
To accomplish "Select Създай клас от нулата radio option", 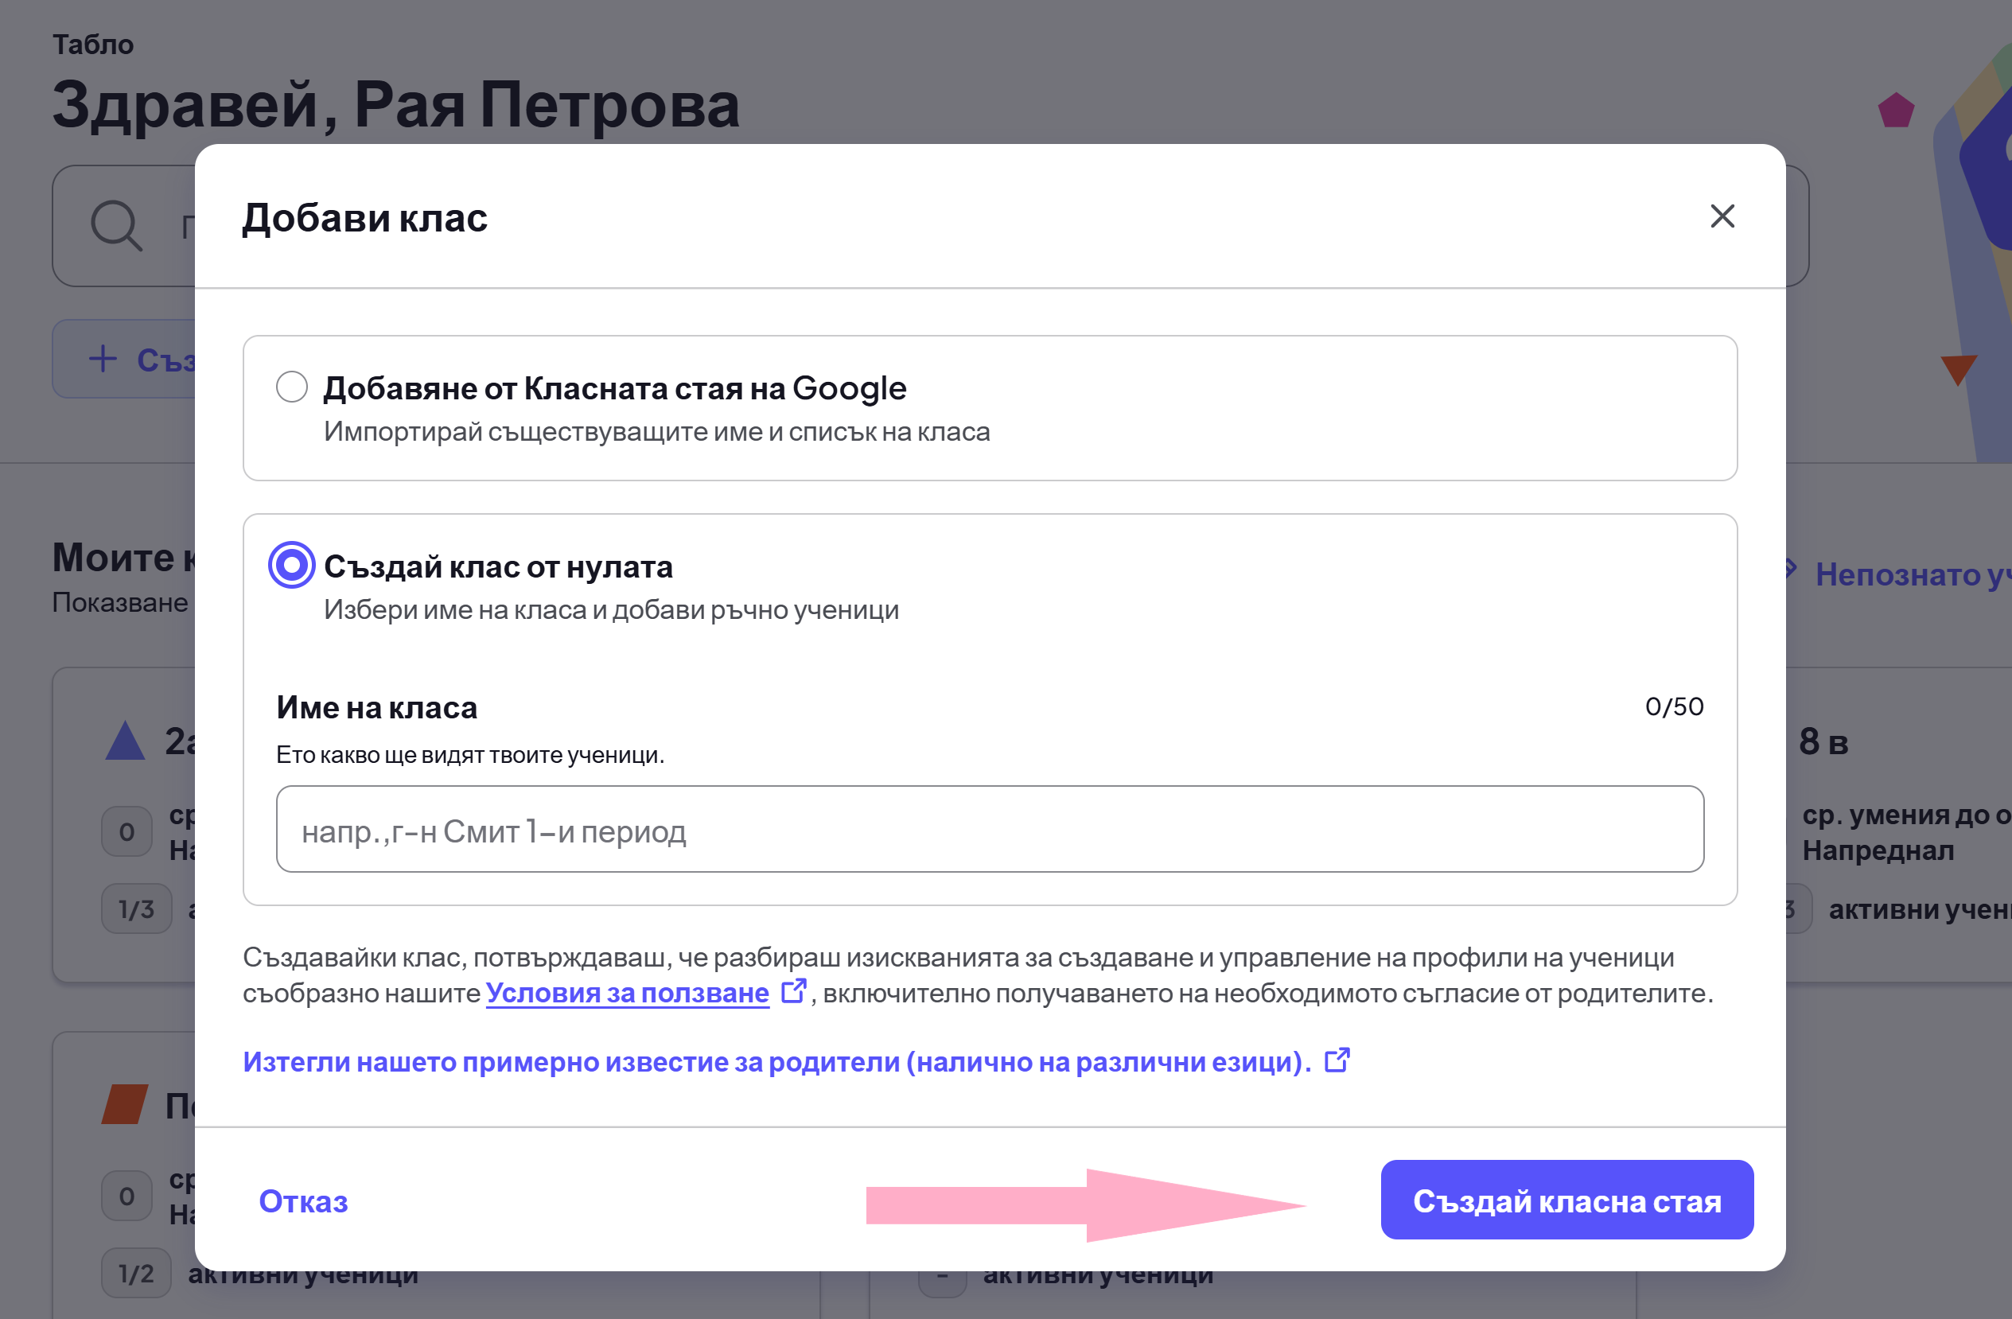I will [292, 565].
